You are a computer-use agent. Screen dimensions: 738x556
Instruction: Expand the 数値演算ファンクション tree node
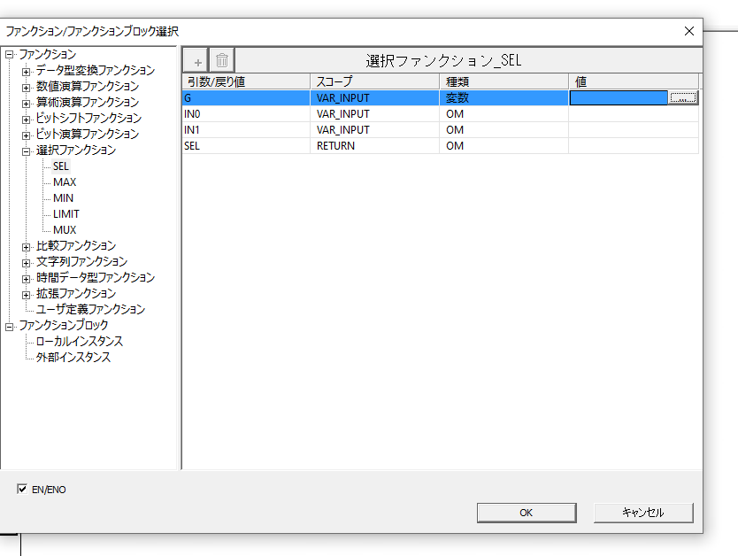click(27, 87)
